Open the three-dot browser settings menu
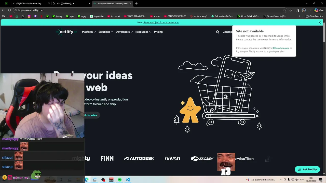The image size is (326, 183). pos(310,10)
